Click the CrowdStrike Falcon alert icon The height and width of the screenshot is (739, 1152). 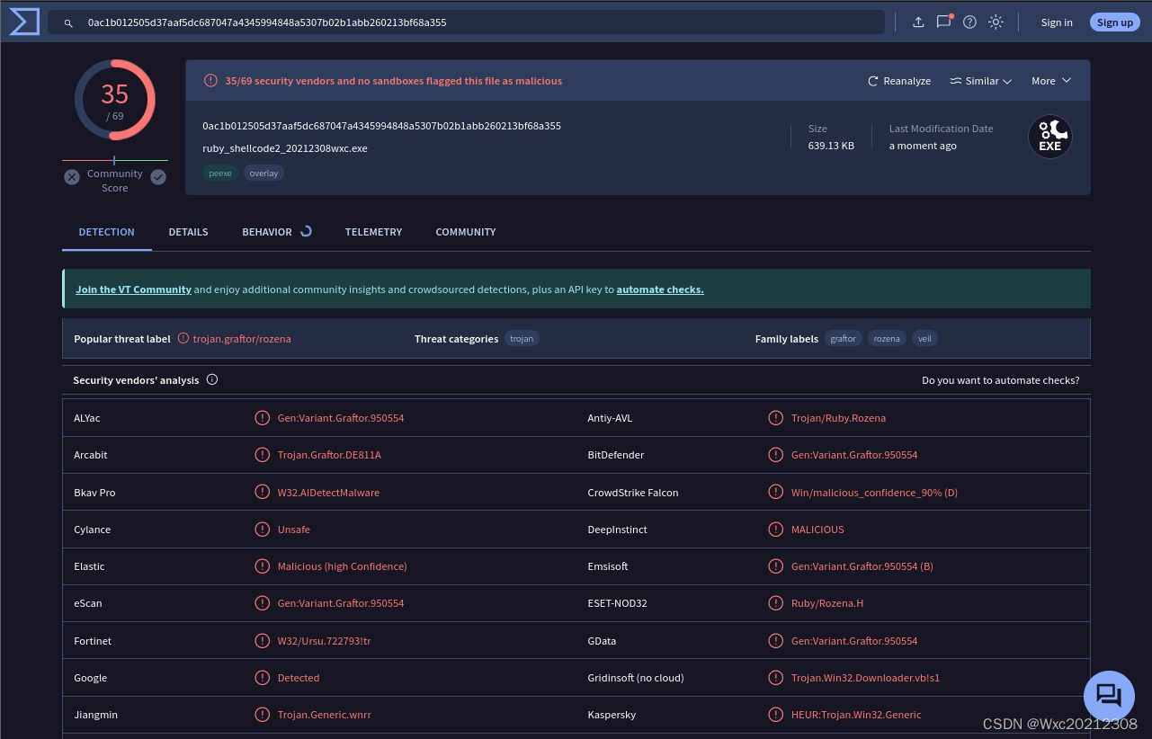pyautogui.click(x=775, y=492)
